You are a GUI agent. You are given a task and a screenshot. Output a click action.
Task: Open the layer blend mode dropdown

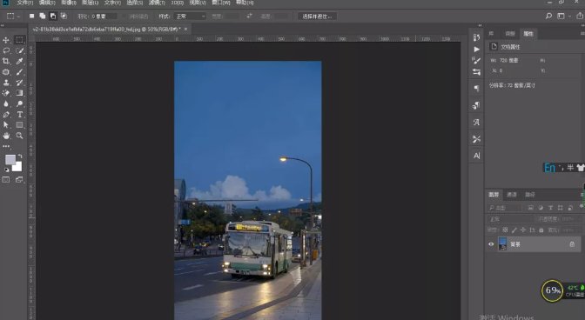point(509,219)
